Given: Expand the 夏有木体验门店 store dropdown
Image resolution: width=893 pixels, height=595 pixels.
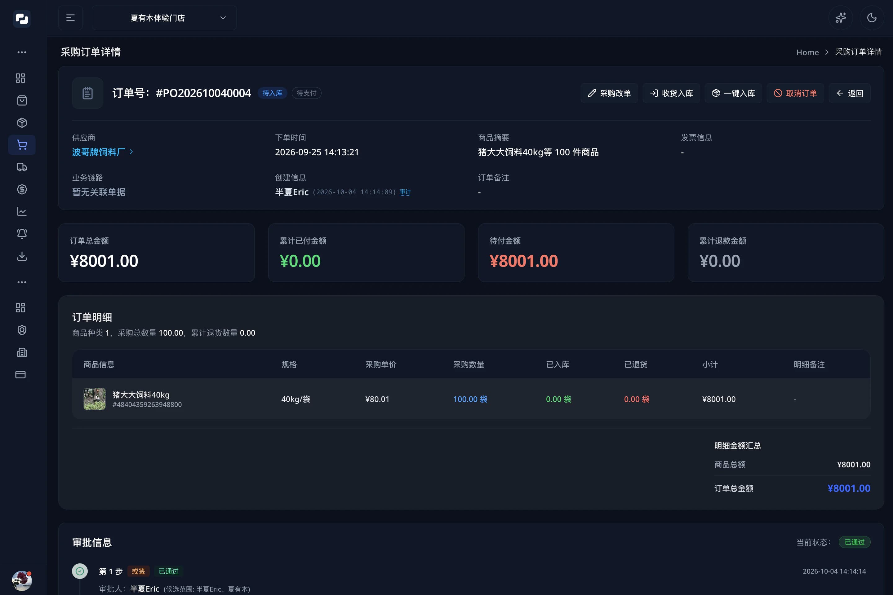Looking at the screenshot, I should click(164, 18).
